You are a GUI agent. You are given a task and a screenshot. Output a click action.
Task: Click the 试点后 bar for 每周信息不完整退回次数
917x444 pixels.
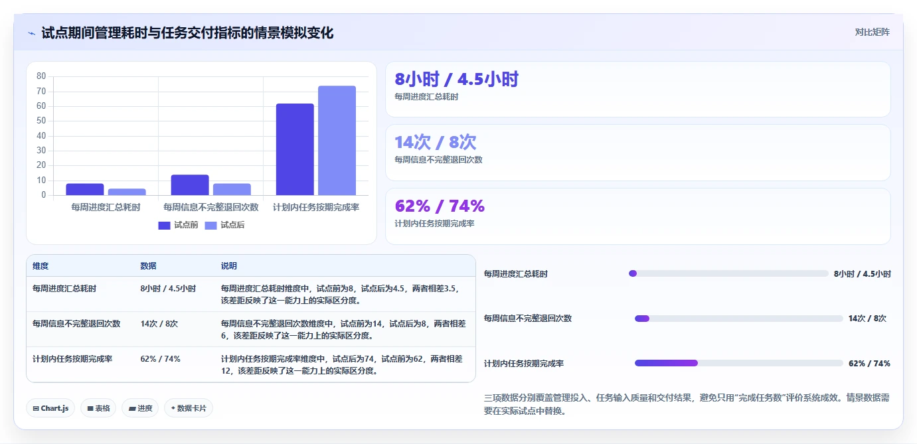232,190
